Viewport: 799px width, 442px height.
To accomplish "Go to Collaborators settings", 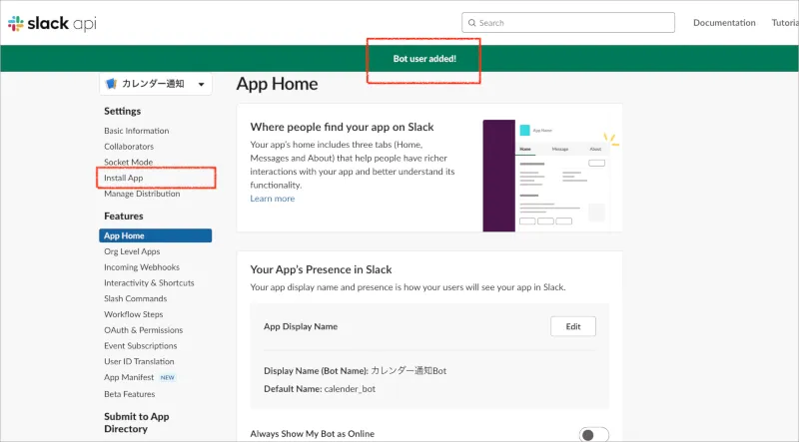I will click(x=129, y=147).
